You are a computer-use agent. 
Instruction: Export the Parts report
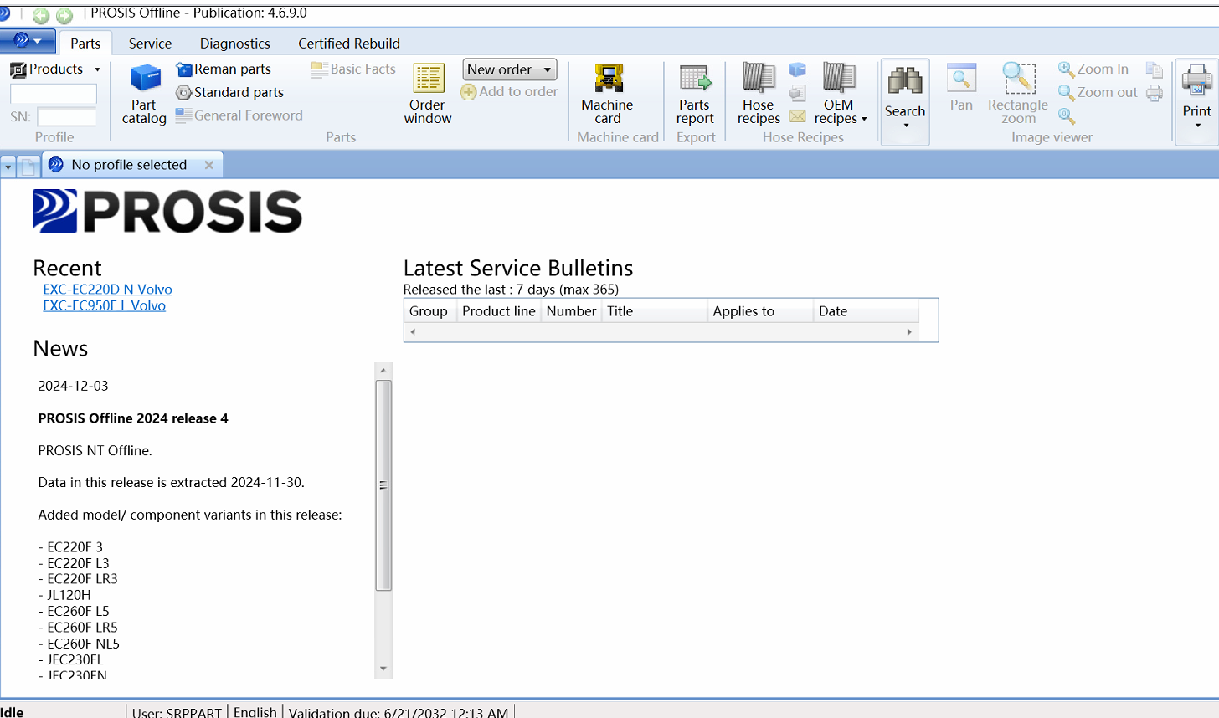695,95
